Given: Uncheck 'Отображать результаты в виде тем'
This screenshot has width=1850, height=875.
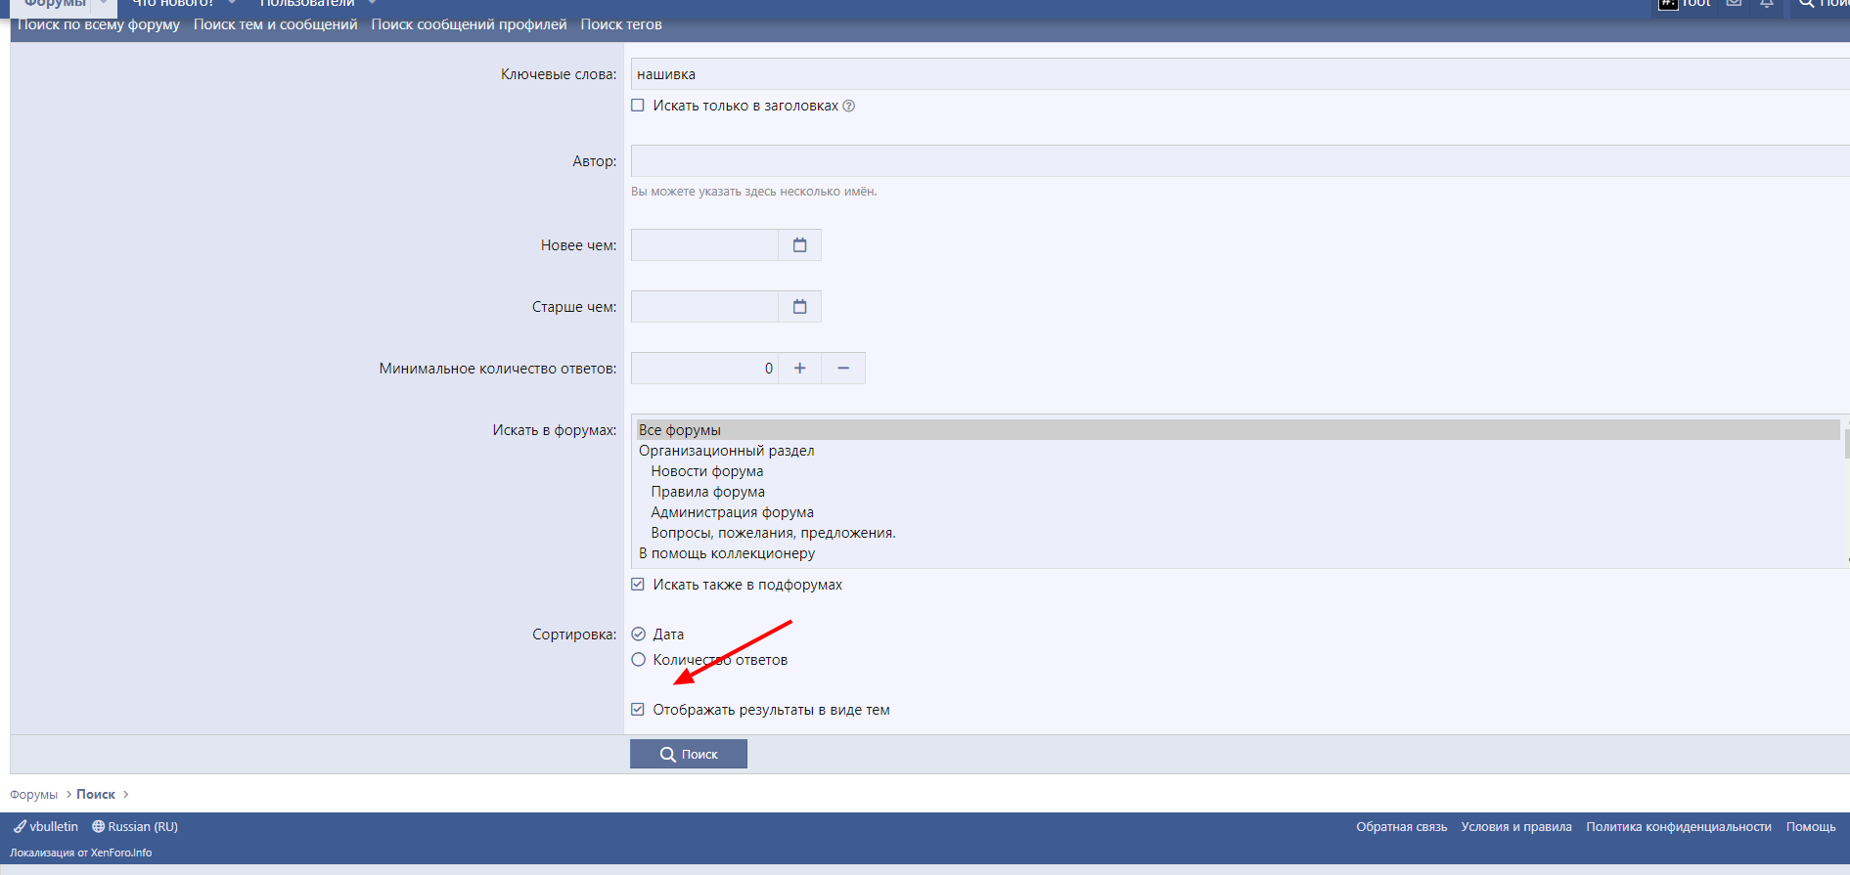Looking at the screenshot, I should 638,710.
